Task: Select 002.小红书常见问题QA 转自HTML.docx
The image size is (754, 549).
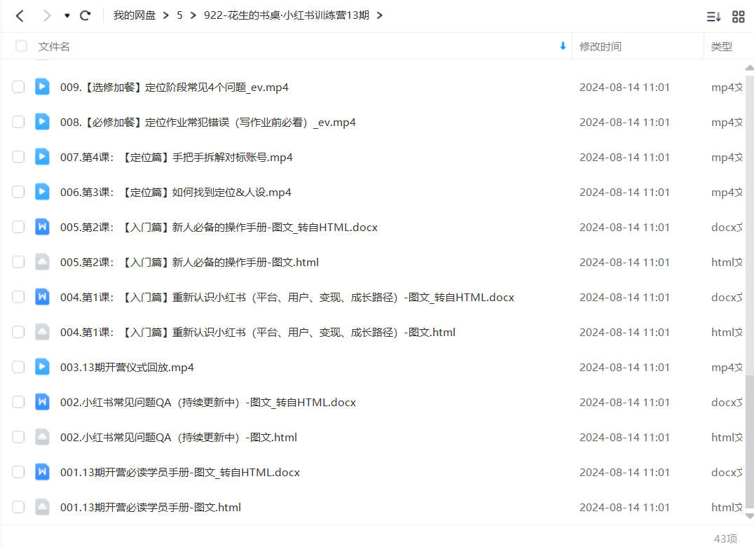Action: click(207, 403)
